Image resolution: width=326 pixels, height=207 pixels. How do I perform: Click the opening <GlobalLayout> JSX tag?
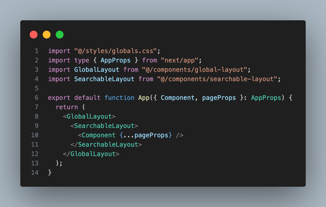click(89, 116)
